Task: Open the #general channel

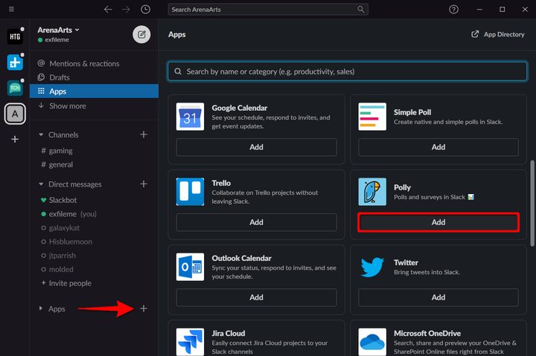Action: [94, 164]
